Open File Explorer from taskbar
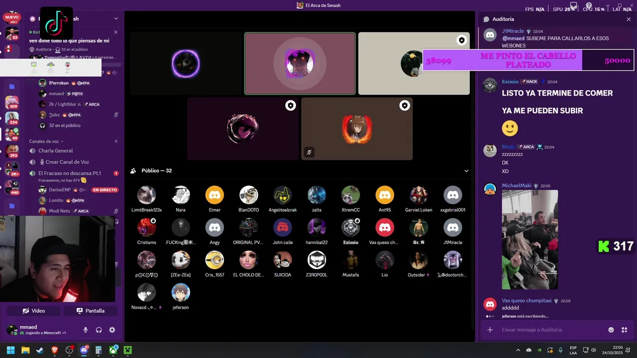Screen dimensions: 637x358 25,350
